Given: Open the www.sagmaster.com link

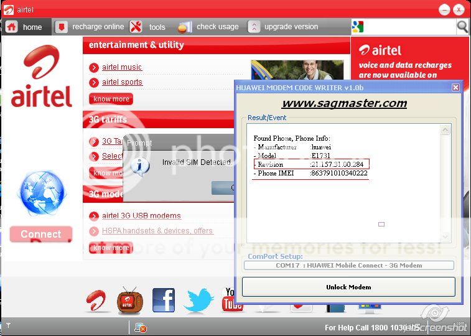Looking at the screenshot, I should (x=345, y=103).
